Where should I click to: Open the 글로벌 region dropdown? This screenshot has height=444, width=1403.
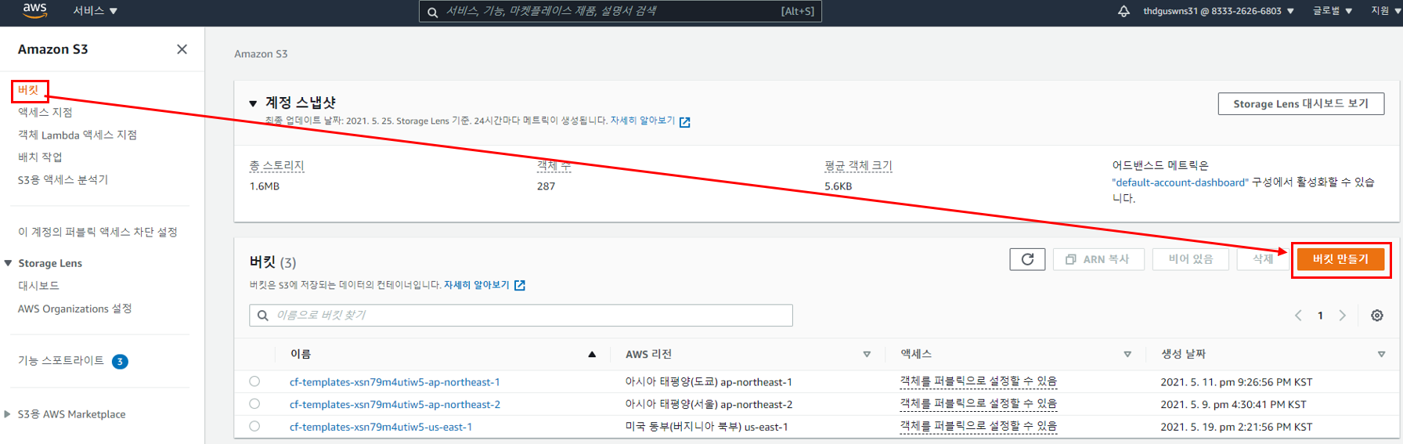(x=1333, y=11)
